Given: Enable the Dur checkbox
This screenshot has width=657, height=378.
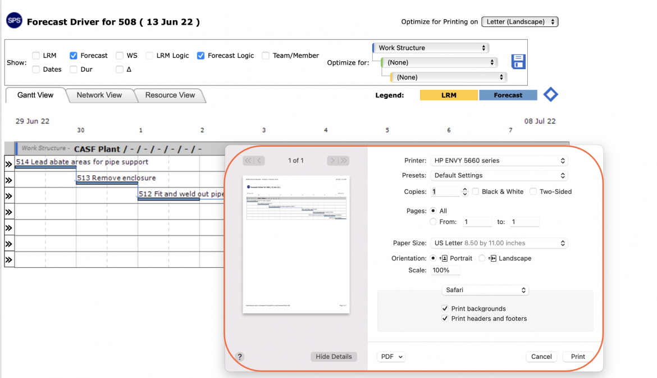Looking at the screenshot, I should pos(74,69).
